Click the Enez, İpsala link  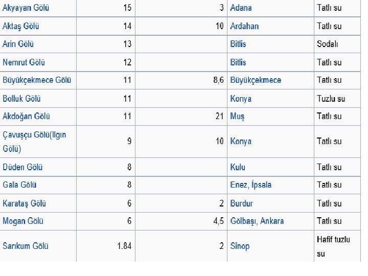coord(251,185)
